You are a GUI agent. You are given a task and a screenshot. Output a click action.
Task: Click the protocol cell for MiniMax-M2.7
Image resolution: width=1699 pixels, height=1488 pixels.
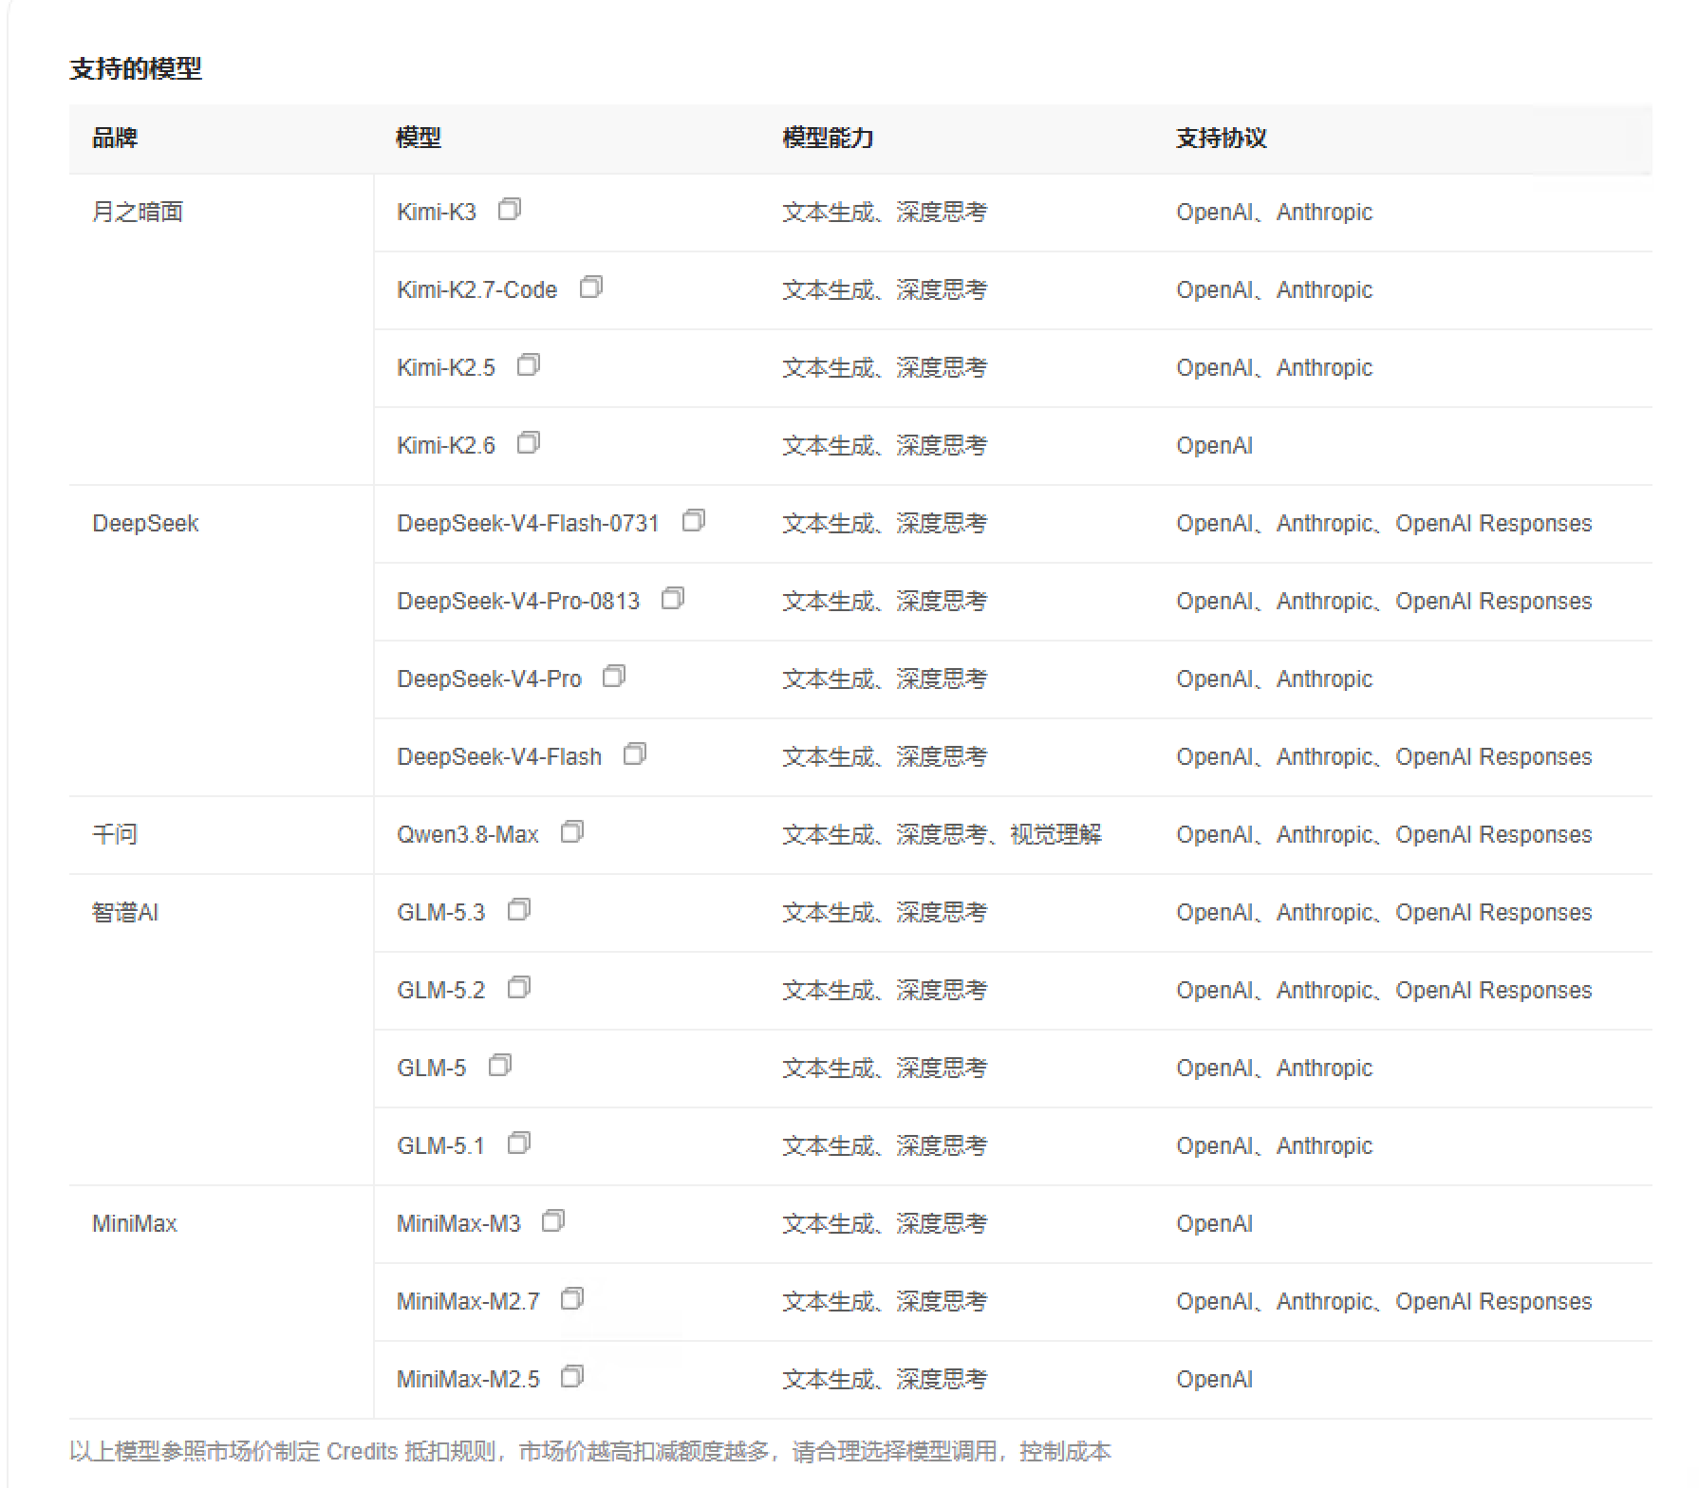(1384, 1302)
